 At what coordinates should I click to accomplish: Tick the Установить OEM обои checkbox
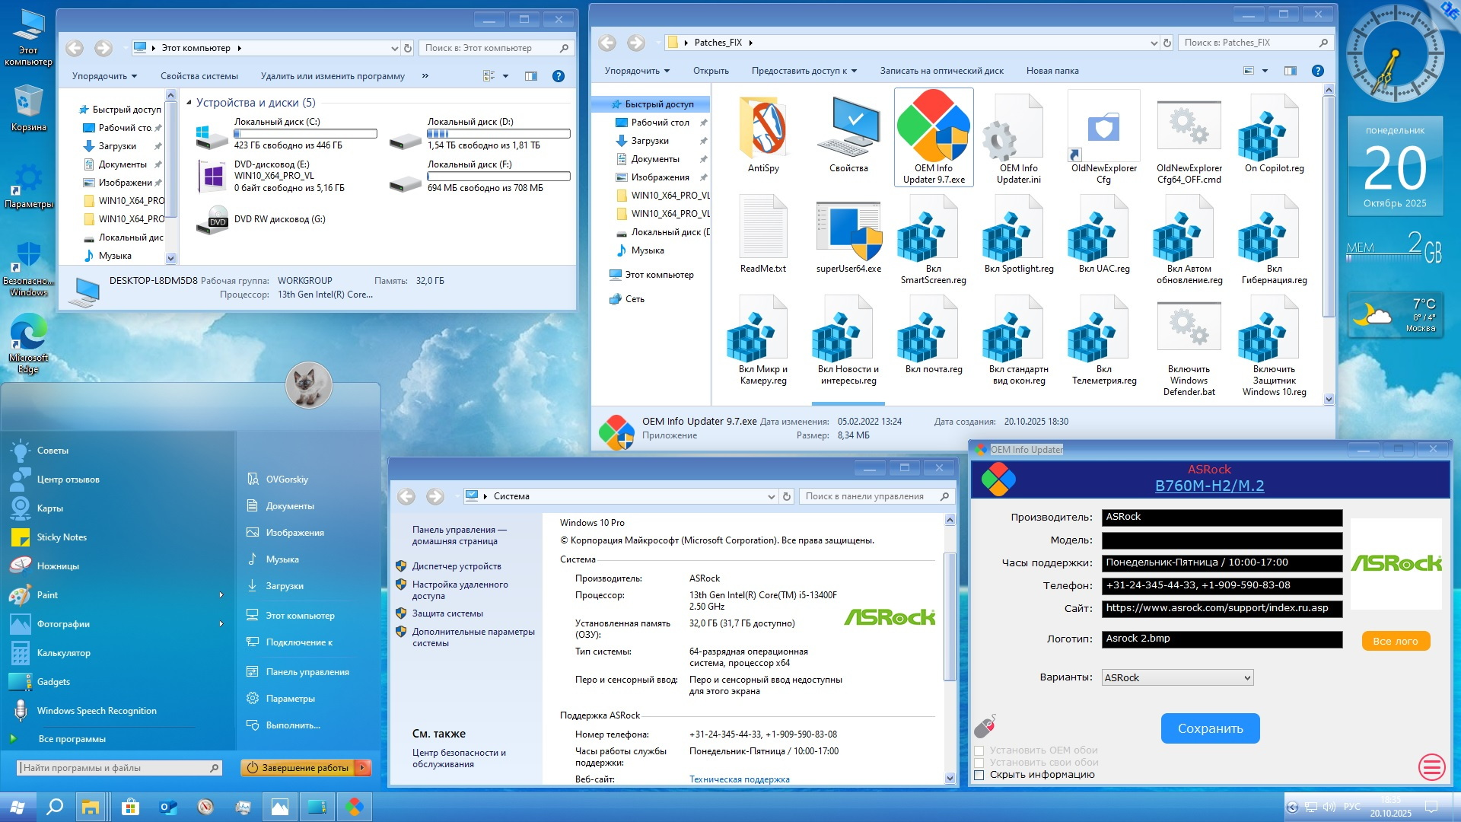(979, 750)
